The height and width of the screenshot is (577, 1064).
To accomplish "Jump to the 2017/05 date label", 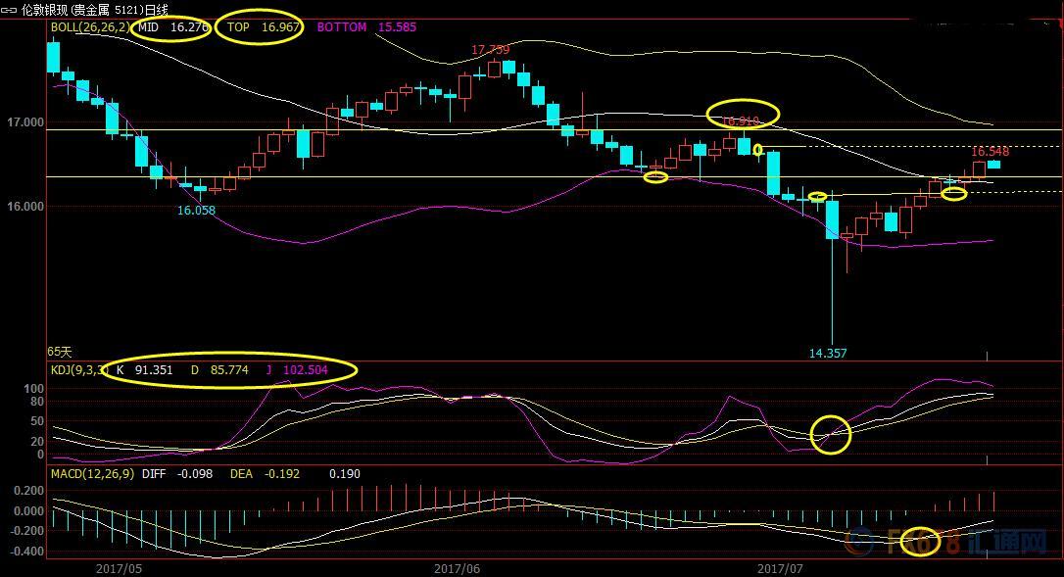I will (119, 569).
